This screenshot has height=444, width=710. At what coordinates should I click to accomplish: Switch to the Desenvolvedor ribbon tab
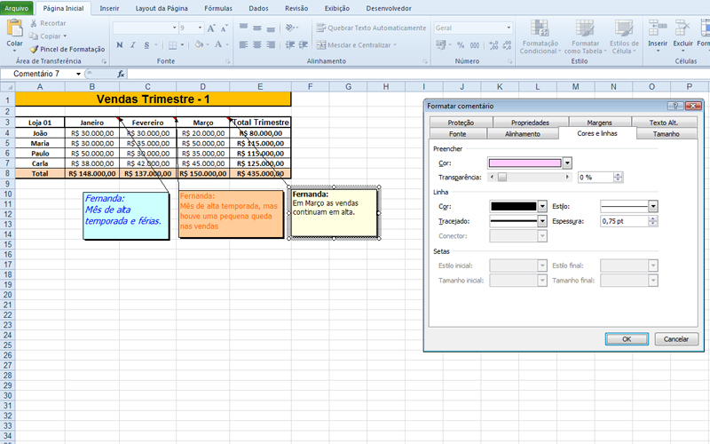(389, 8)
